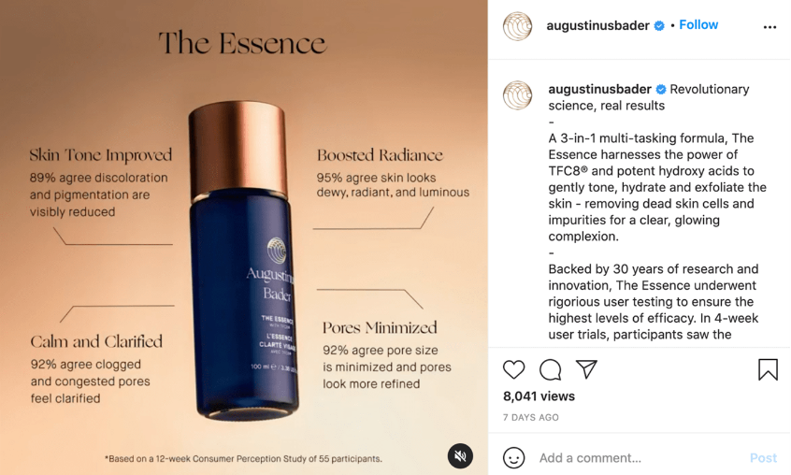Image resolution: width=791 pixels, height=475 pixels.
Task: Open comments via speech bubble icon
Action: point(550,369)
